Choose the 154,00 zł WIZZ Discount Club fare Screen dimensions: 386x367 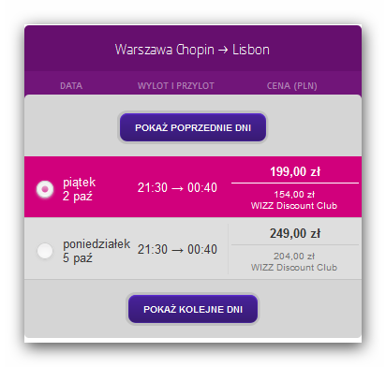294,200
